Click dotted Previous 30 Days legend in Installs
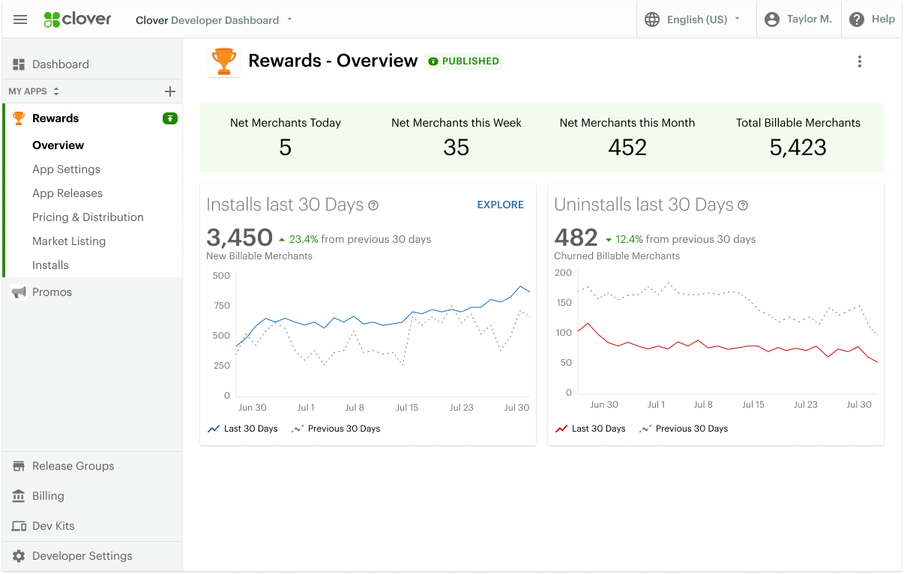Screen dimensions: 904x574 336,429
